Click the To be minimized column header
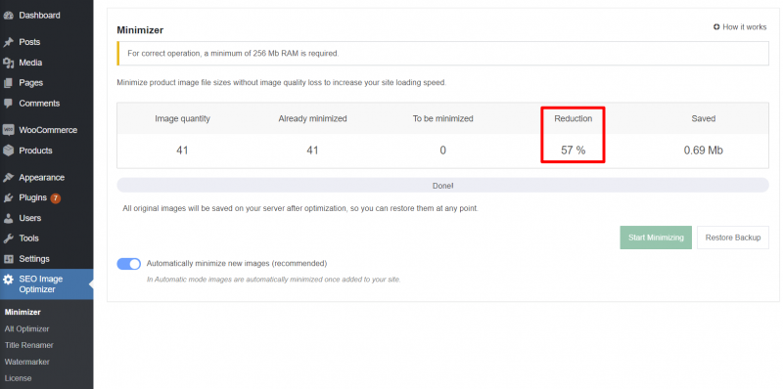 coord(443,118)
